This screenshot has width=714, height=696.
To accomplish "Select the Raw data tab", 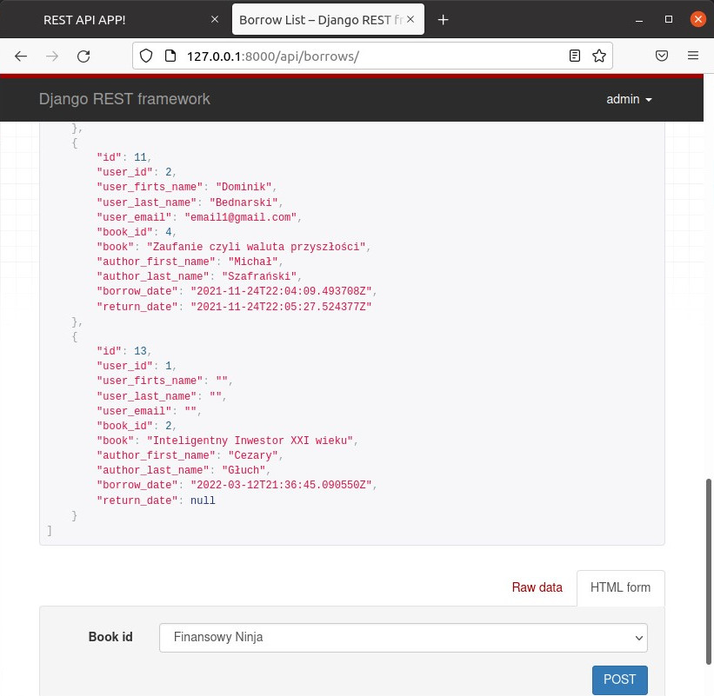I will (537, 587).
